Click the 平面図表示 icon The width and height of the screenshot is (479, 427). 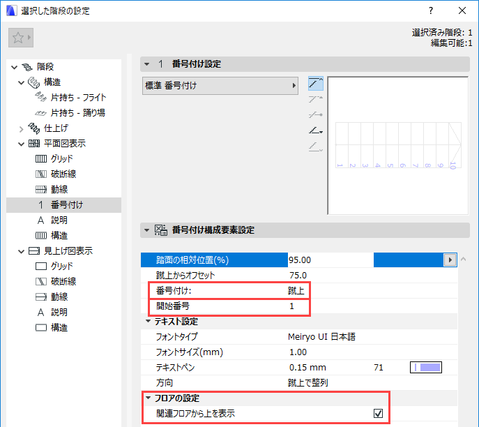[34, 143]
